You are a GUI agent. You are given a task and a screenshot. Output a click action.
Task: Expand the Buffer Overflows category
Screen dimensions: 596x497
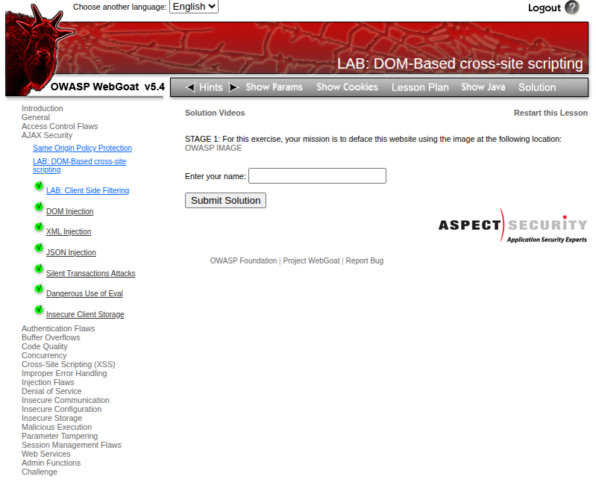click(51, 337)
